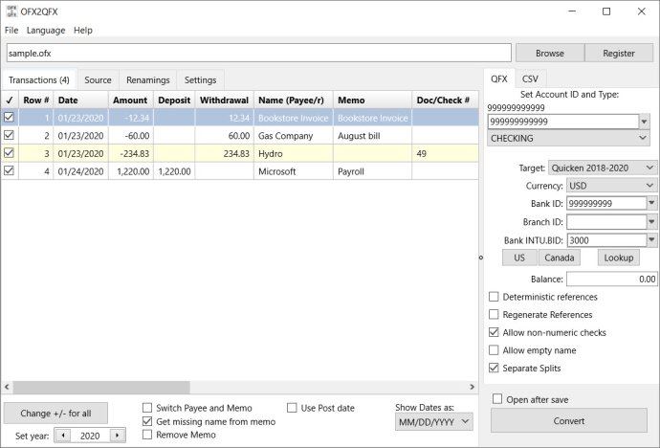Image resolution: width=660 pixels, height=448 pixels.
Task: Toggle Get missing name from memo
Action: point(147,421)
